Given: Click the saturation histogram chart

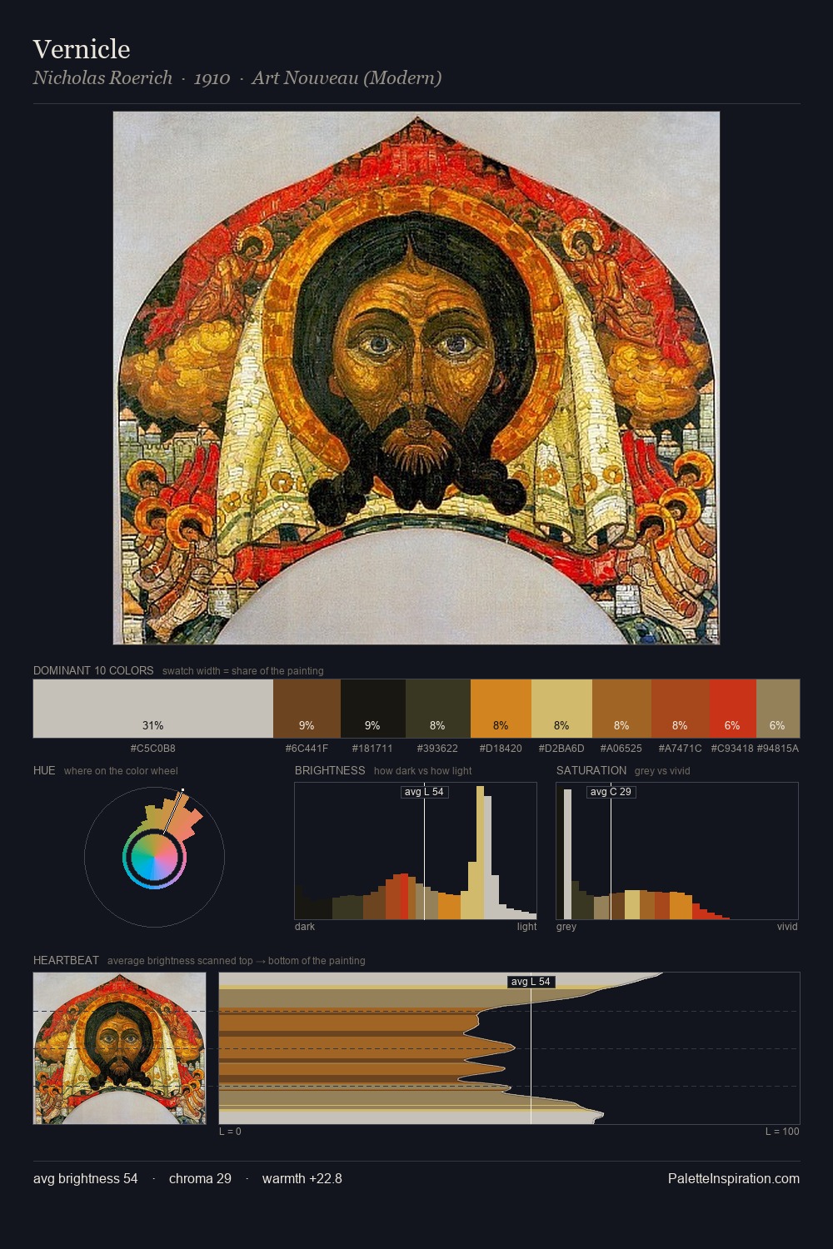Looking at the screenshot, I should coord(677,851).
